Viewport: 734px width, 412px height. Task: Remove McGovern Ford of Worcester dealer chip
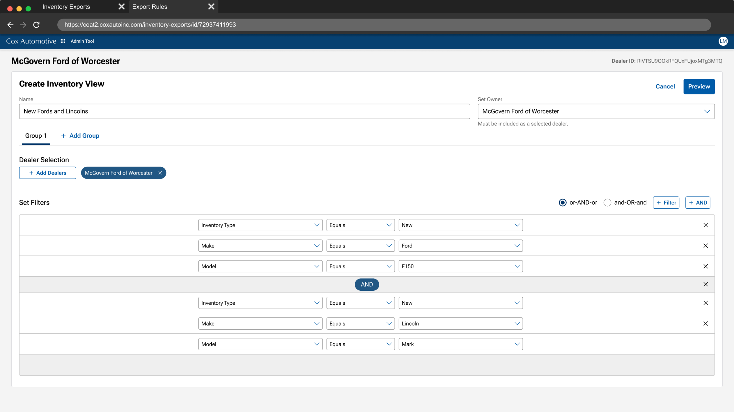click(160, 173)
